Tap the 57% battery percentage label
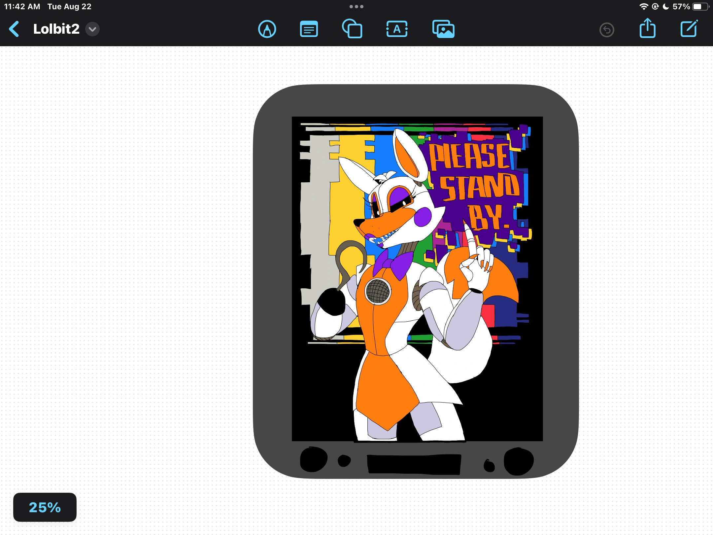The width and height of the screenshot is (713, 535). click(681, 6)
